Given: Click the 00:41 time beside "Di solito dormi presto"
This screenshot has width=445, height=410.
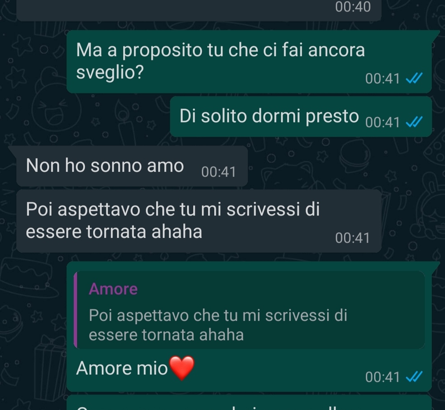Looking at the screenshot, I should [x=382, y=122].
